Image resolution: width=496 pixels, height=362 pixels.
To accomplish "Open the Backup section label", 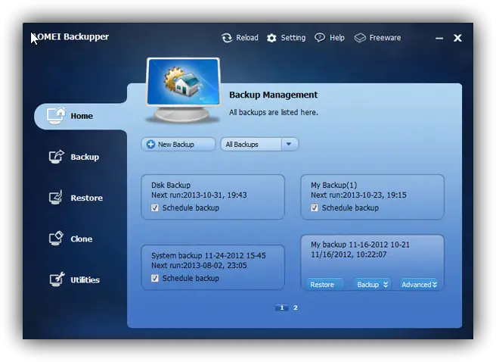I will click(85, 157).
